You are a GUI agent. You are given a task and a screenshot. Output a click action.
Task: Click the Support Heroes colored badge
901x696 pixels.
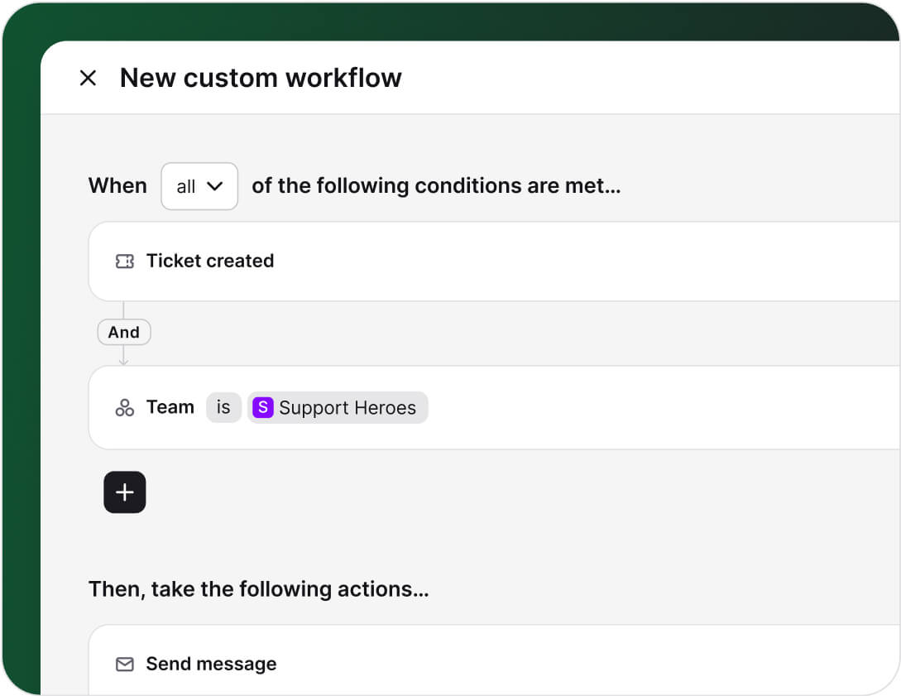[262, 407]
